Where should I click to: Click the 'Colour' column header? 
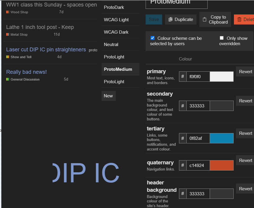tap(185, 59)
